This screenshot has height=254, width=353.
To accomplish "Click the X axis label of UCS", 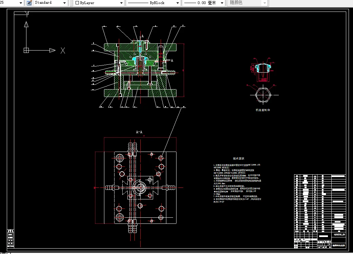I will 63,51.
